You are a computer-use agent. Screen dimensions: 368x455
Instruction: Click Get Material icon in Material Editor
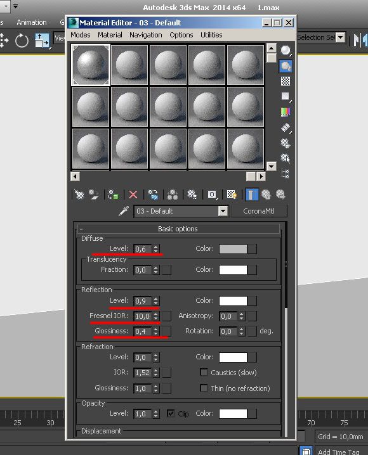coord(79,194)
